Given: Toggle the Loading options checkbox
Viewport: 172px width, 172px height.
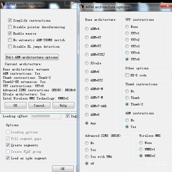Looking at the screenshot, I should tap(8, 132).
